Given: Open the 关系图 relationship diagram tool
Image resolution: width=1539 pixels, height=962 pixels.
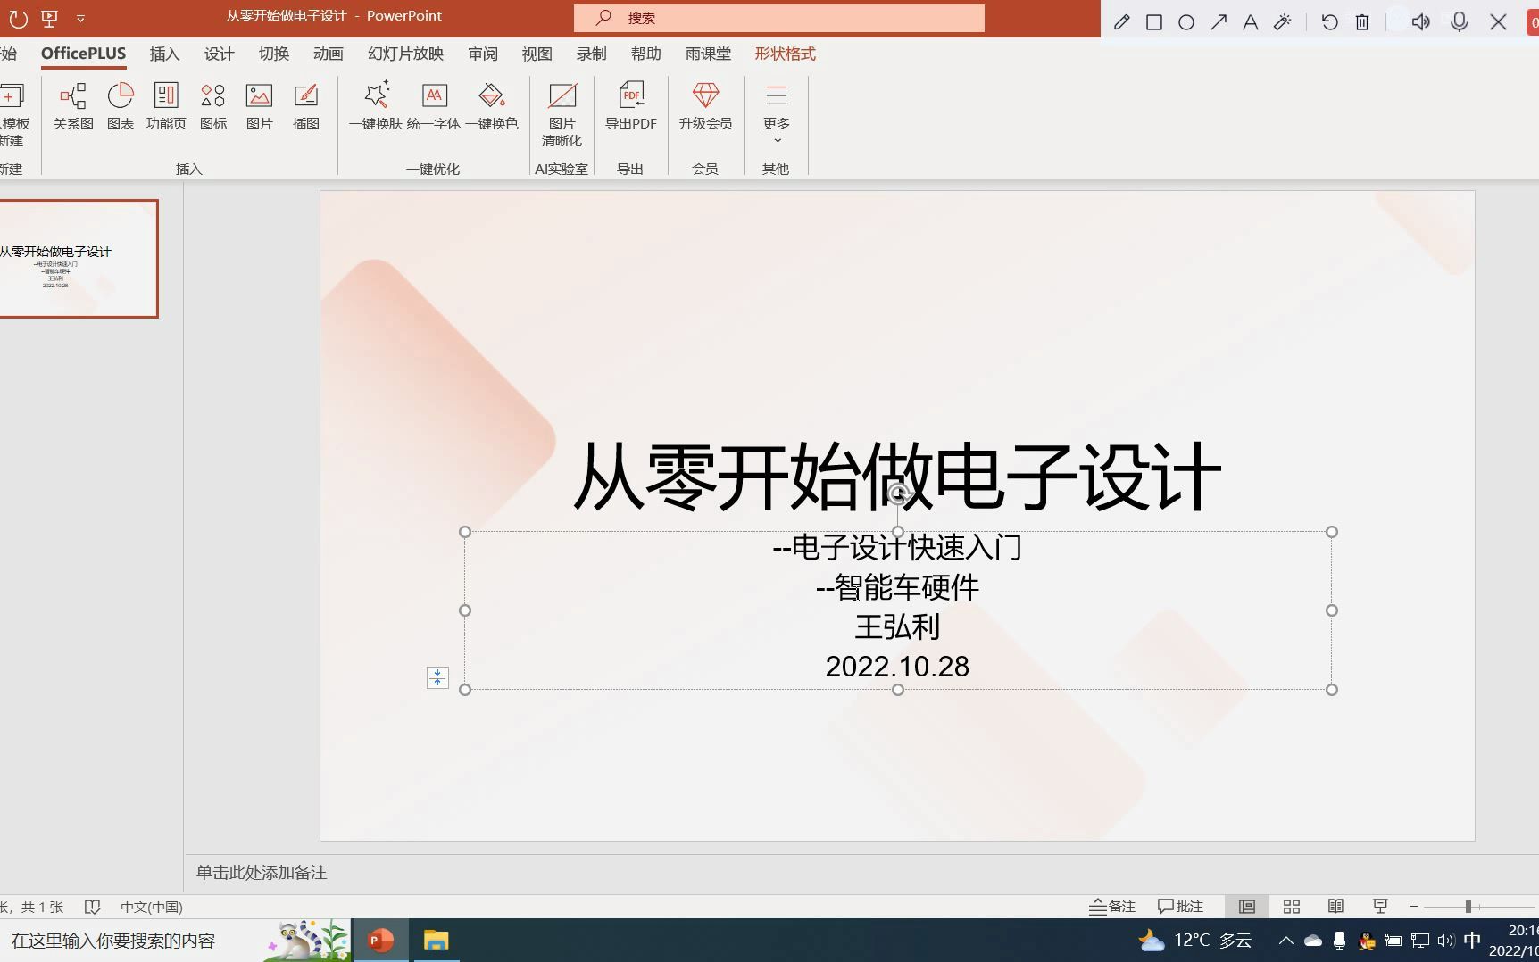Looking at the screenshot, I should point(73,106).
